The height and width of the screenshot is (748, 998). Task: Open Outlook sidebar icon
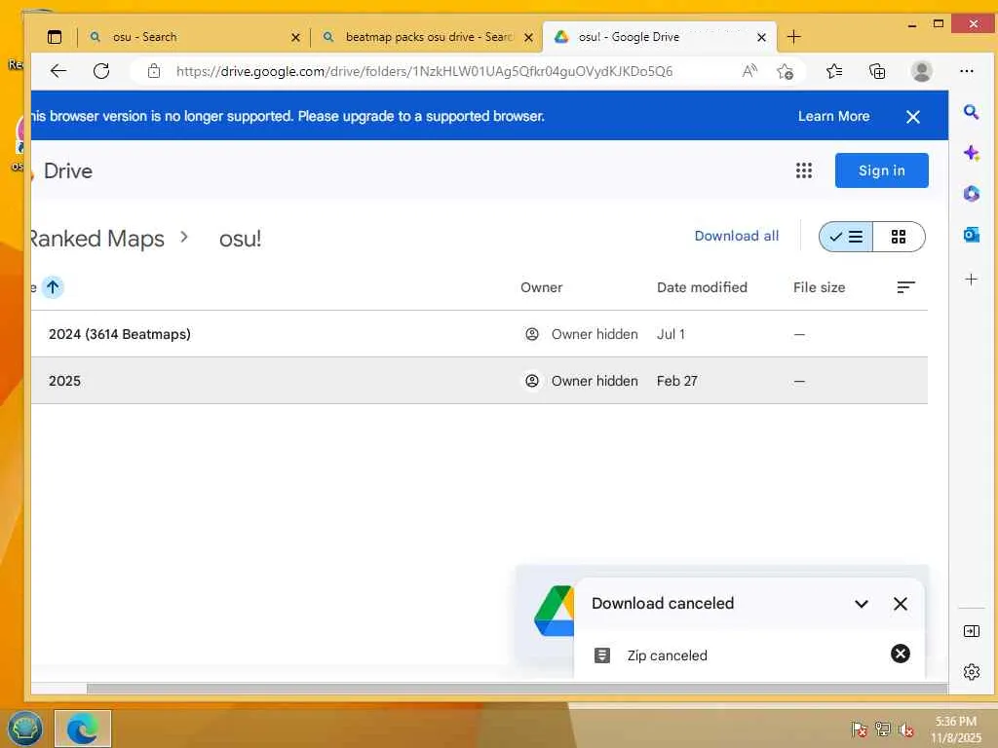971,235
